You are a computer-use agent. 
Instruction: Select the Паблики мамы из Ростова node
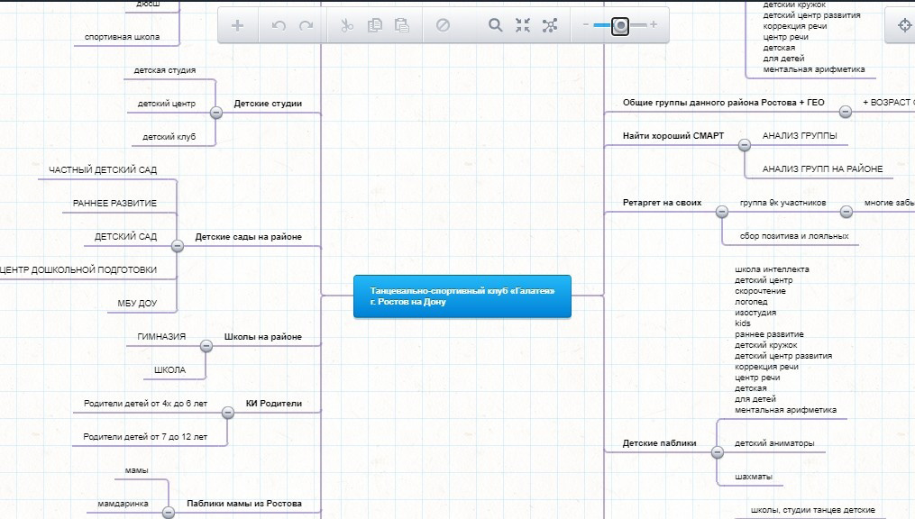pyautogui.click(x=244, y=504)
